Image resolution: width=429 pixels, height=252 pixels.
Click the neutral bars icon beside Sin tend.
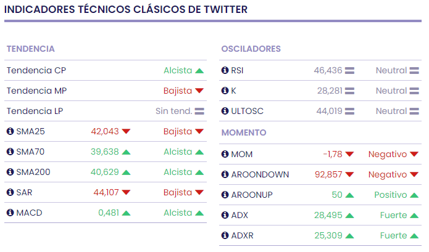[199, 112]
